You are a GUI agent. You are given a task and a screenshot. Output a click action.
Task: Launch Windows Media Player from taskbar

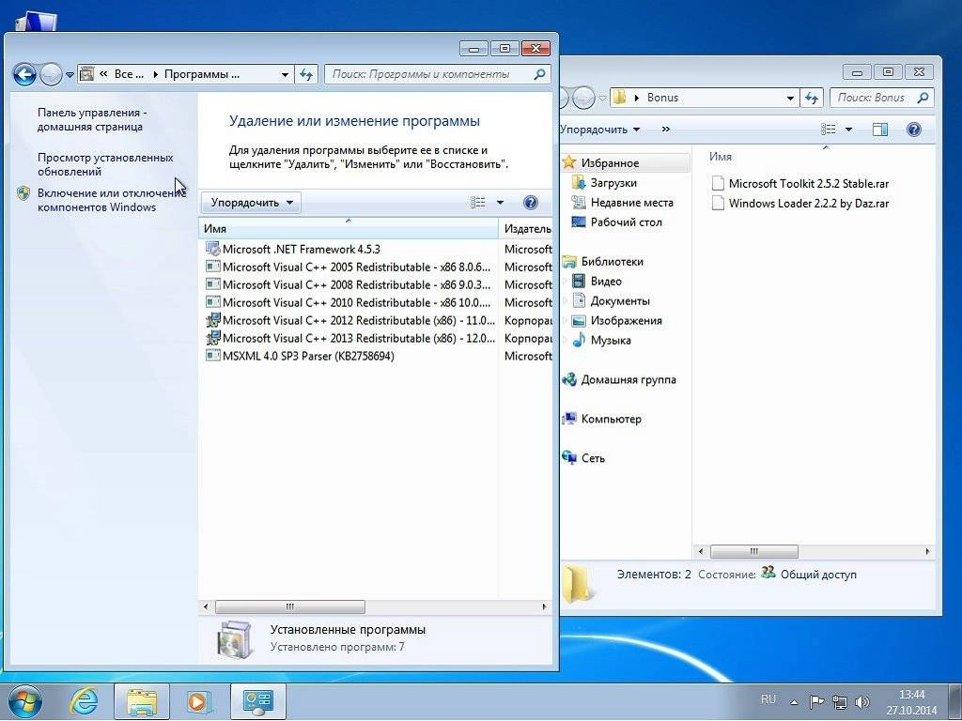coord(197,700)
